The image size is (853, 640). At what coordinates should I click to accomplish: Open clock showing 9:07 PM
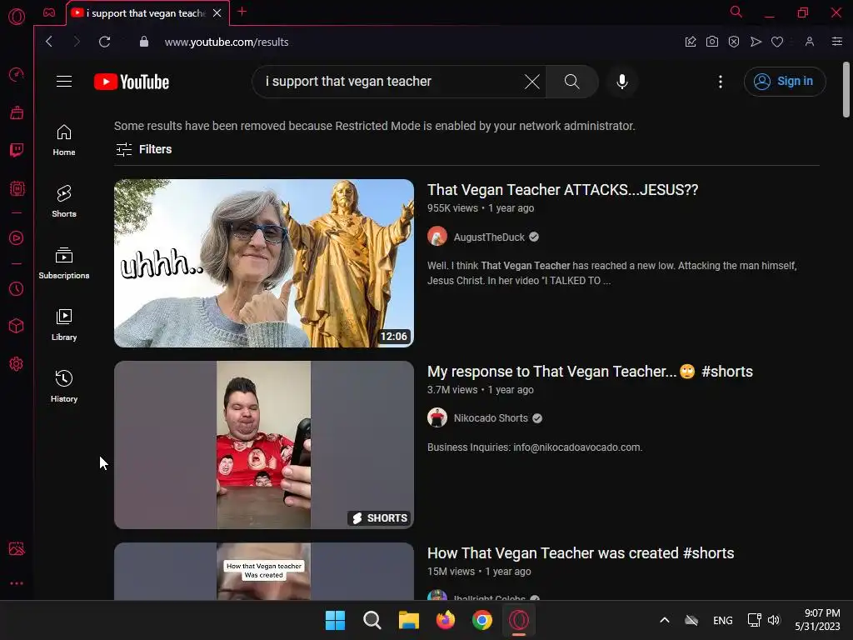pos(817,620)
